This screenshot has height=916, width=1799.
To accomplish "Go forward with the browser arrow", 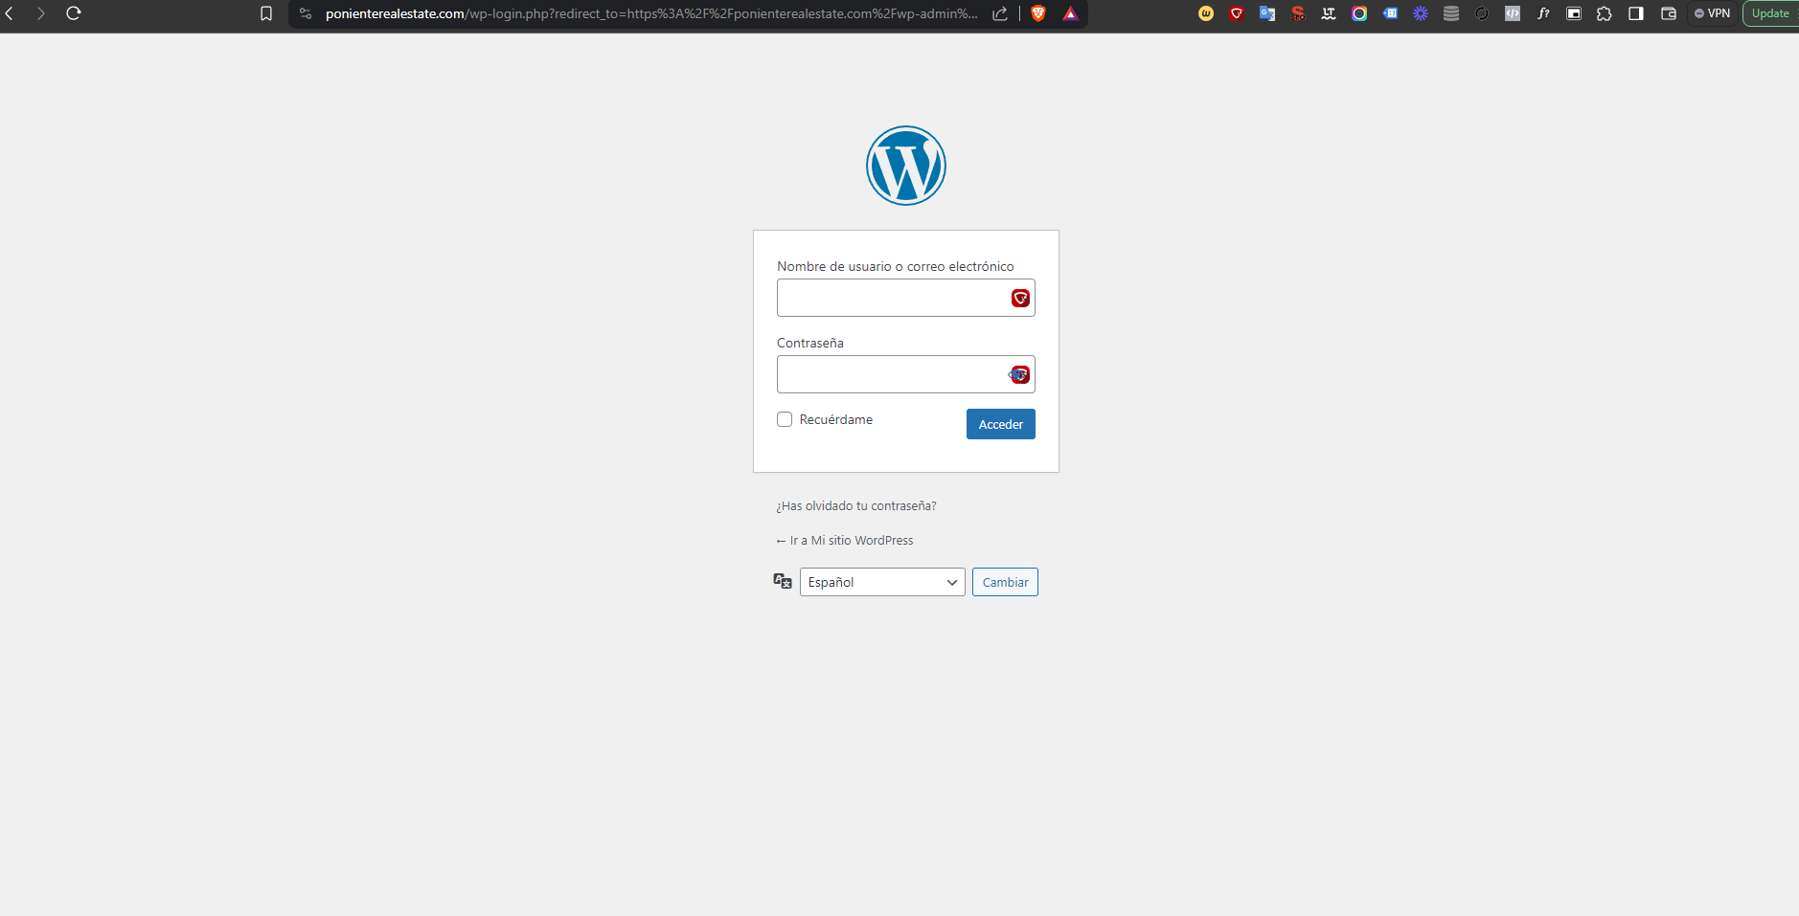I will tap(41, 13).
